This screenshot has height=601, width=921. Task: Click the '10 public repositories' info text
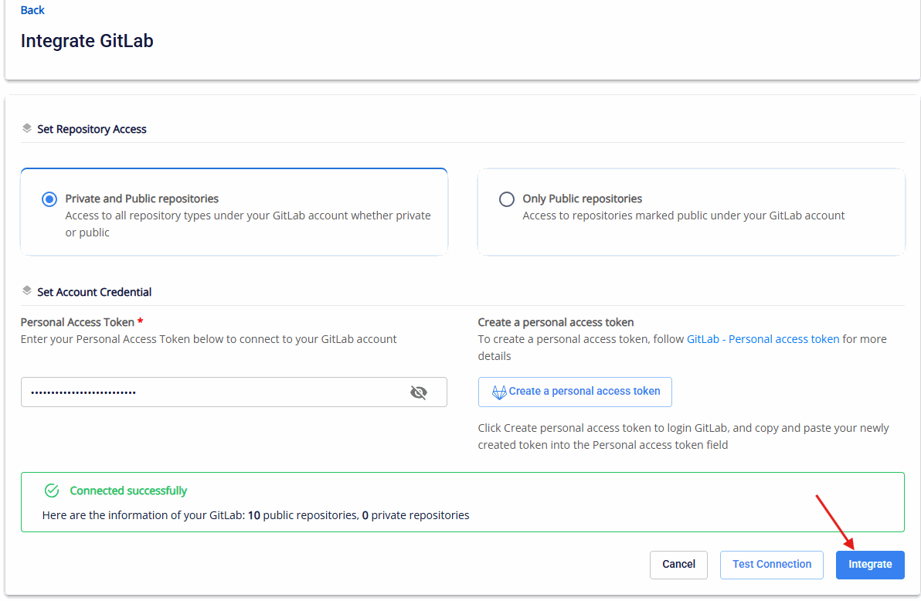[x=303, y=515]
